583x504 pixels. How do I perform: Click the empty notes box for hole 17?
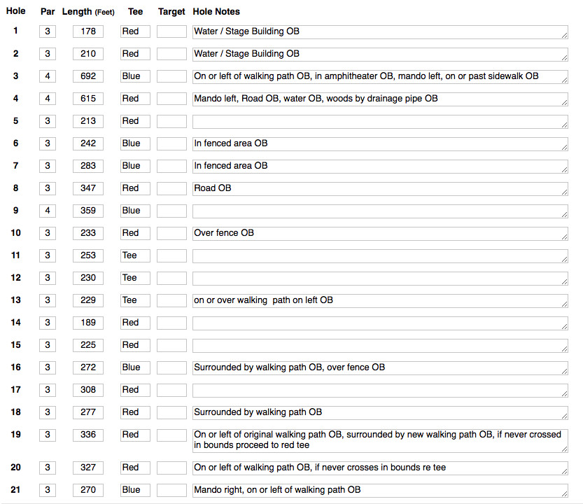coord(380,391)
